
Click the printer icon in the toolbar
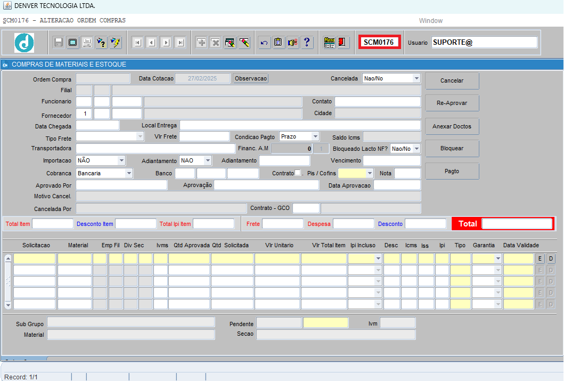(x=87, y=43)
